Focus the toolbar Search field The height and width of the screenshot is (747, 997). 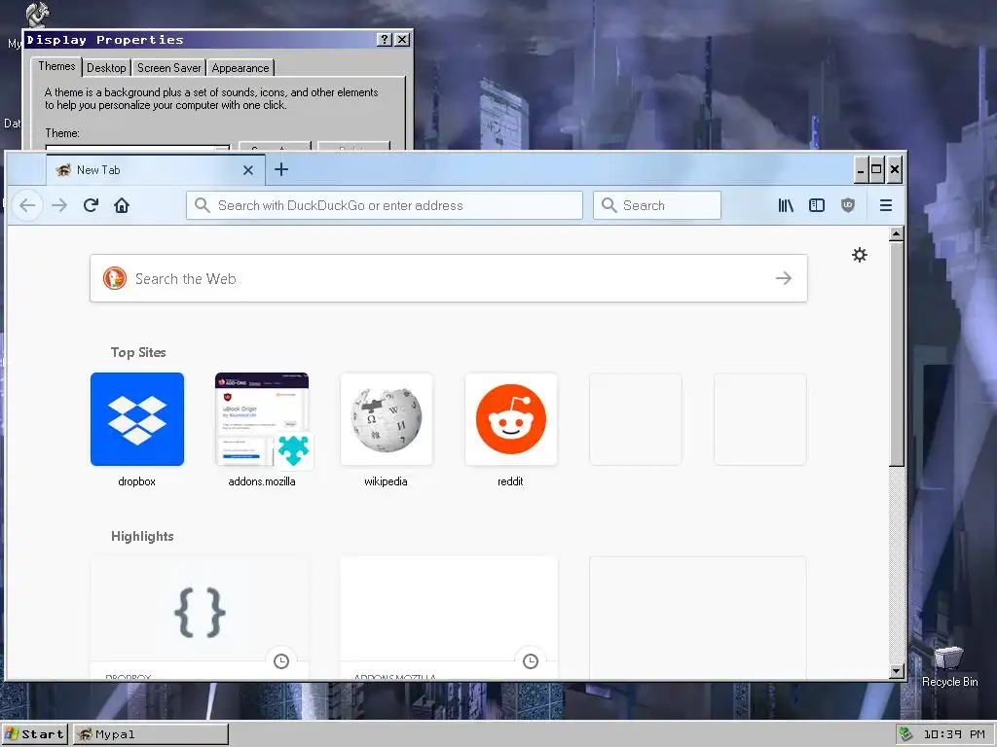657,205
